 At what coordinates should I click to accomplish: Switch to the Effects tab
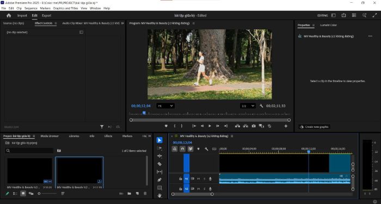108,136
